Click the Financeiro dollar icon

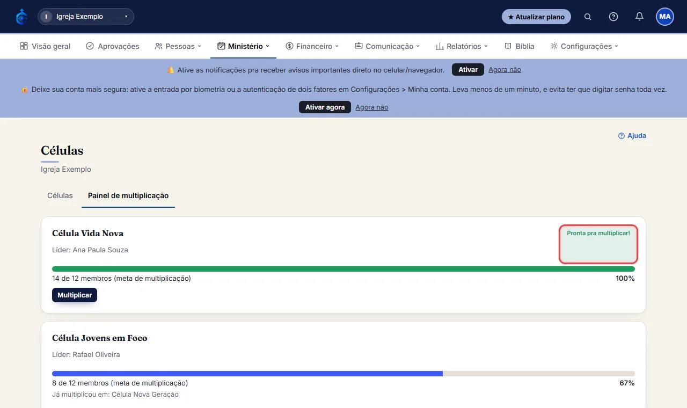[289, 46]
